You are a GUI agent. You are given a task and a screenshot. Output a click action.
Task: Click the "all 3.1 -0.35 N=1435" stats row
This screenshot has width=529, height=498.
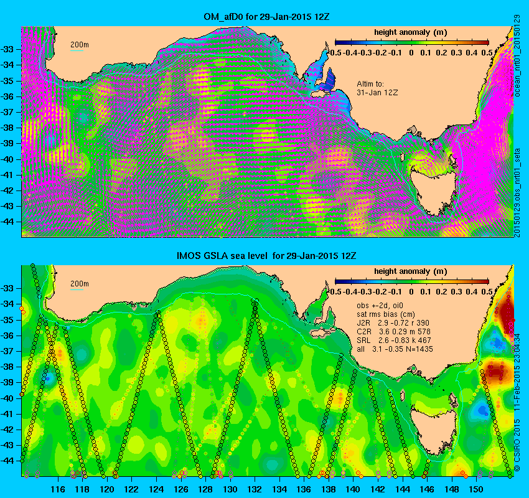click(x=395, y=349)
